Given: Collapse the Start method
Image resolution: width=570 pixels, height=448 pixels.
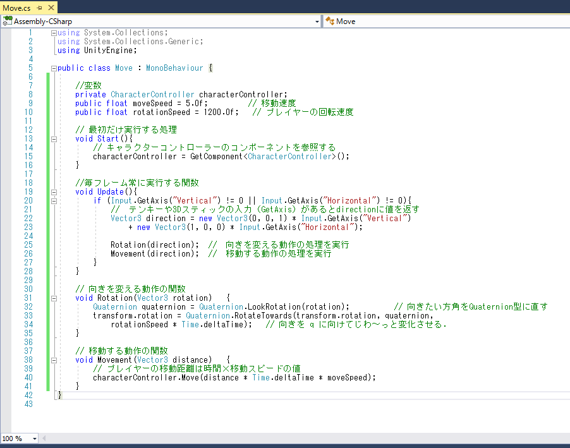Looking at the screenshot, I should (x=54, y=139).
